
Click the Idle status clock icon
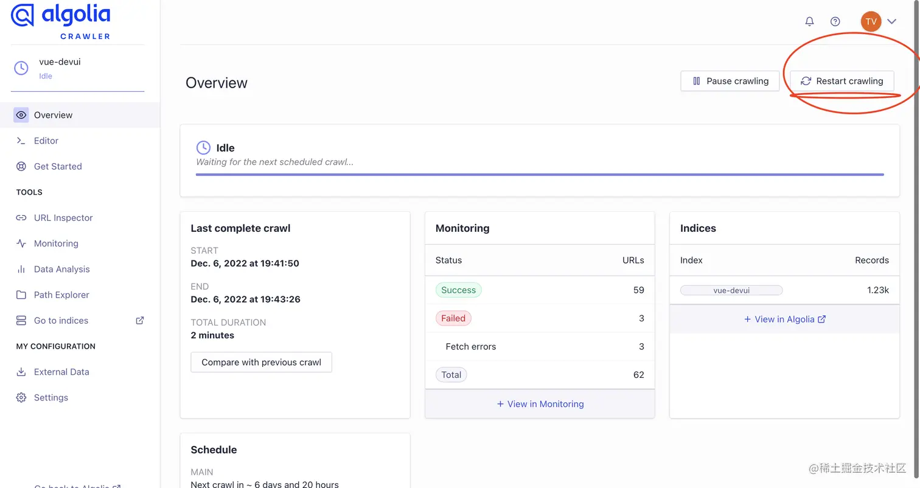(x=203, y=148)
